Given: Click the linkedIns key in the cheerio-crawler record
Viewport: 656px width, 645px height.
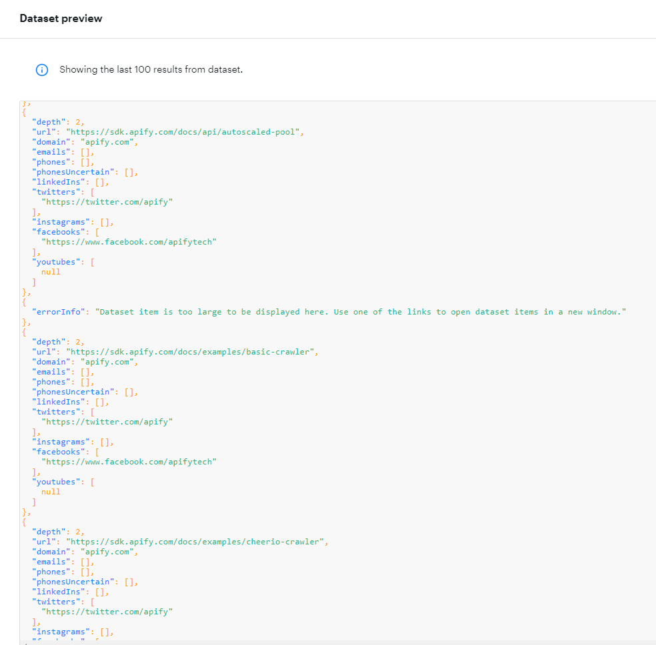Looking at the screenshot, I should [x=59, y=592].
